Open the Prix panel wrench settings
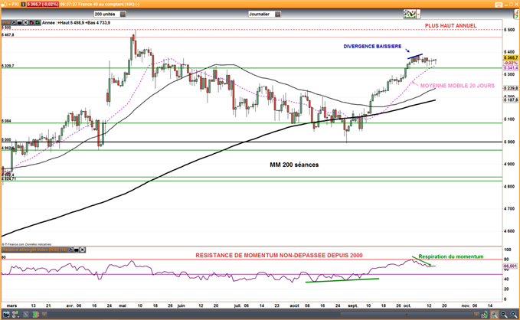520x320 pixels. (x=14, y=23)
